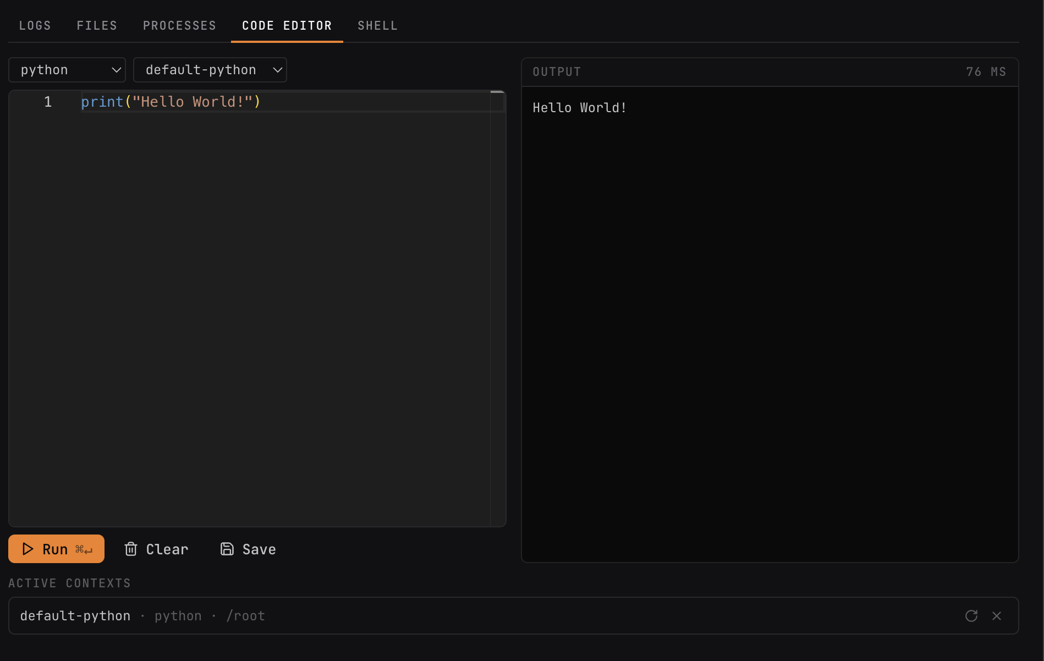
Task: Click the 'default-python' context name text
Action: (75, 616)
